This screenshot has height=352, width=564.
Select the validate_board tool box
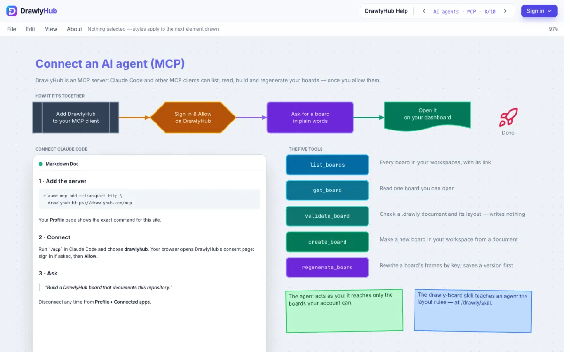pos(328,216)
